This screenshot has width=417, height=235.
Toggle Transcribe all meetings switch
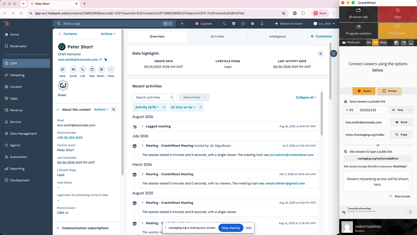coord(409,212)
